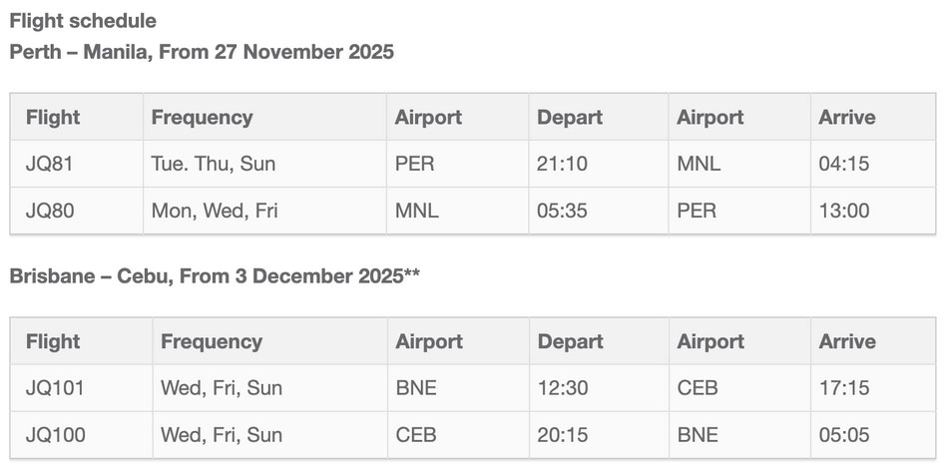Click Frequency header in Perth–Manila table
Screen dimensions: 946x469
click(203, 117)
